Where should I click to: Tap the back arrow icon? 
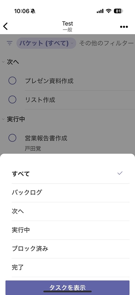click(6, 26)
